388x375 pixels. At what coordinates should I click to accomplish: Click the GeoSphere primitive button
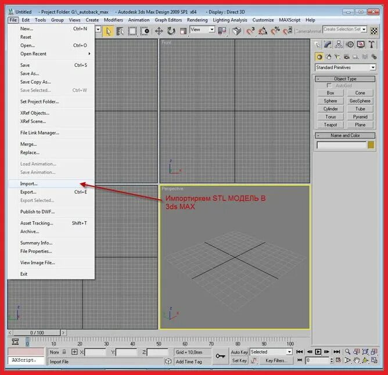click(360, 101)
